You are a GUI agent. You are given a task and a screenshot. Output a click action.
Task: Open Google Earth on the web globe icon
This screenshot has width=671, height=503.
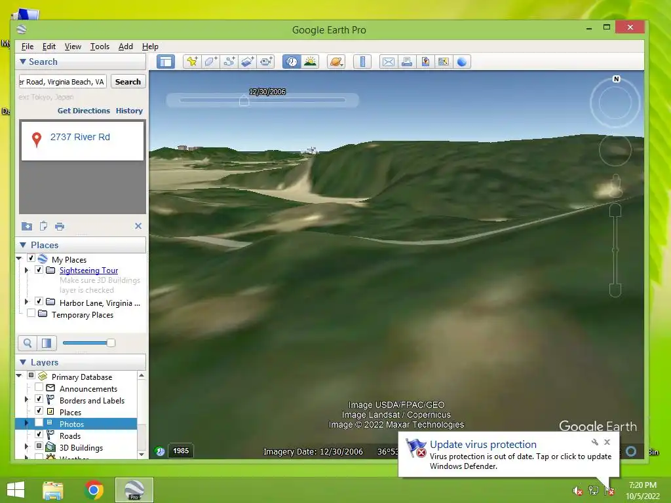pyautogui.click(x=462, y=62)
